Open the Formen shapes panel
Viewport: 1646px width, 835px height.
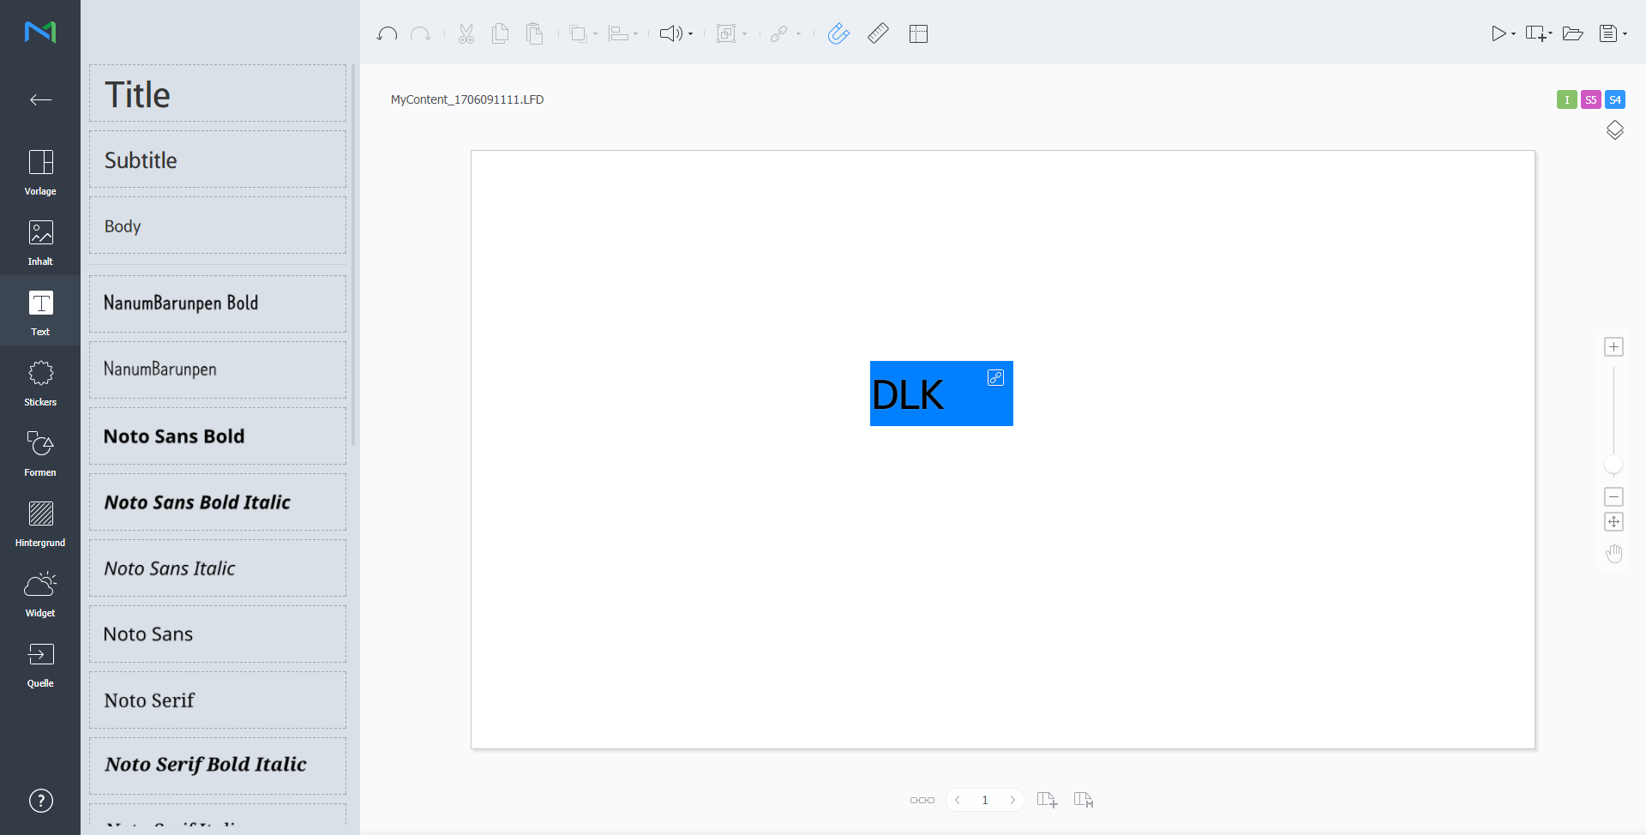tap(40, 453)
